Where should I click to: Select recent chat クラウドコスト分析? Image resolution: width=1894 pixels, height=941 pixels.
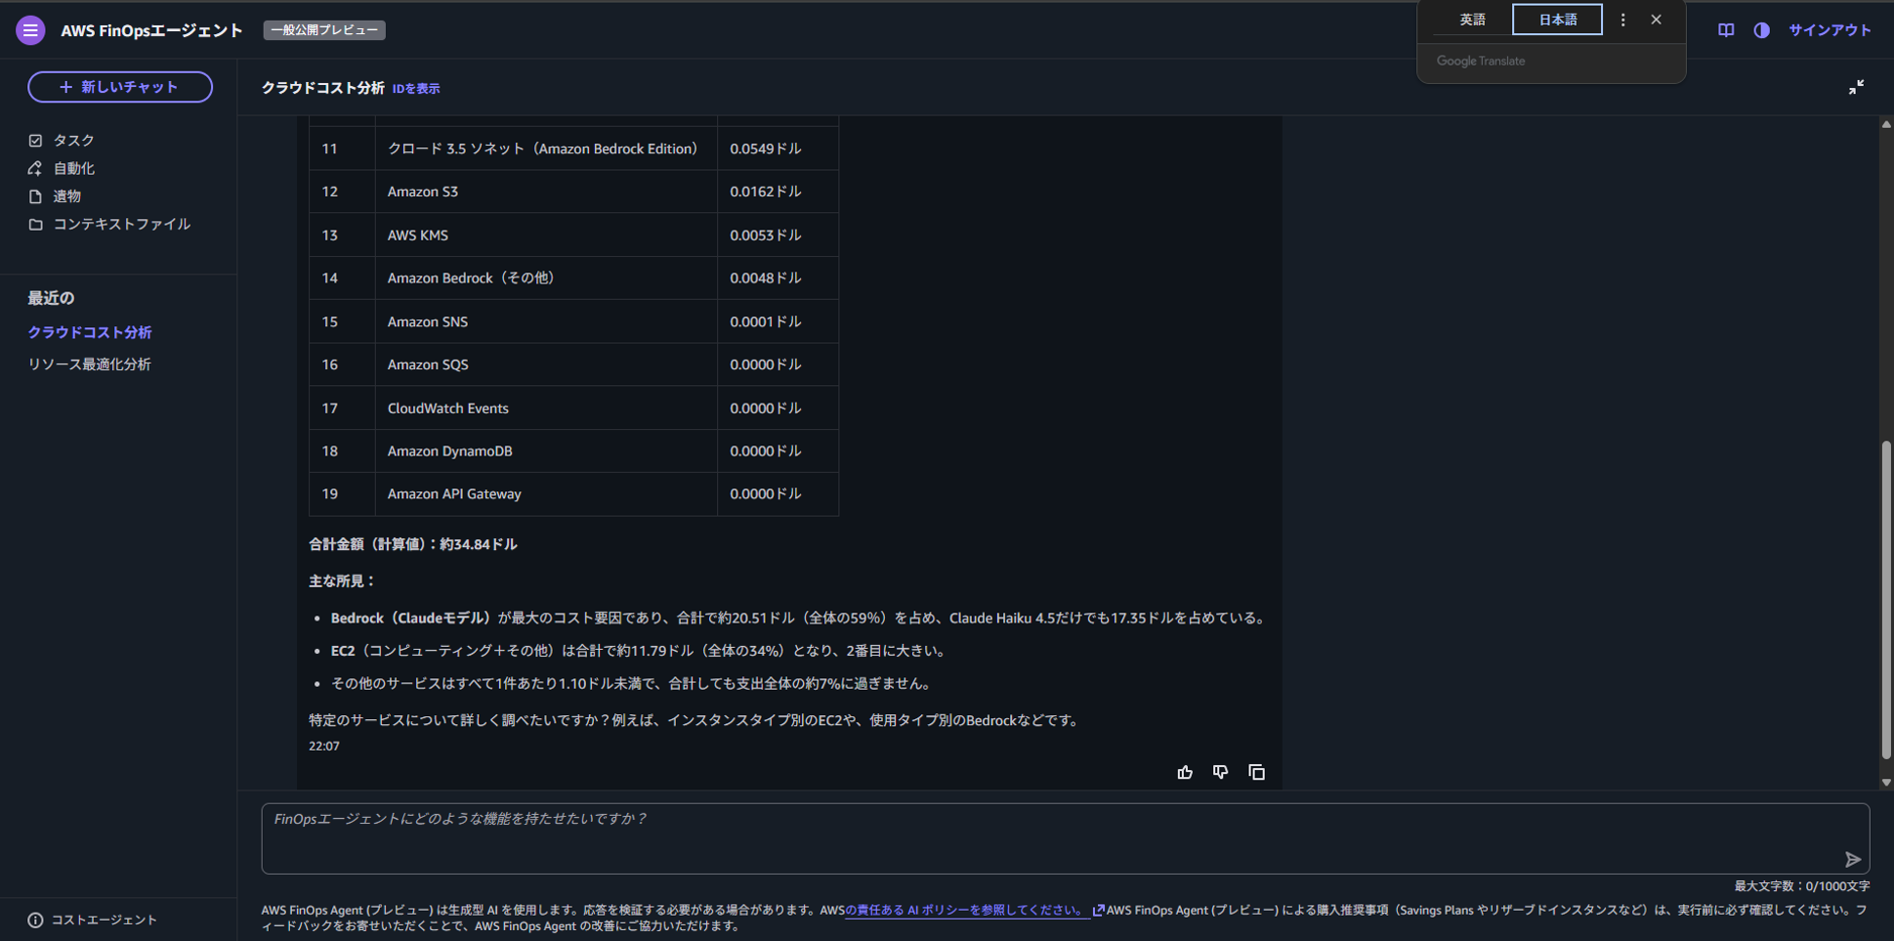click(90, 332)
